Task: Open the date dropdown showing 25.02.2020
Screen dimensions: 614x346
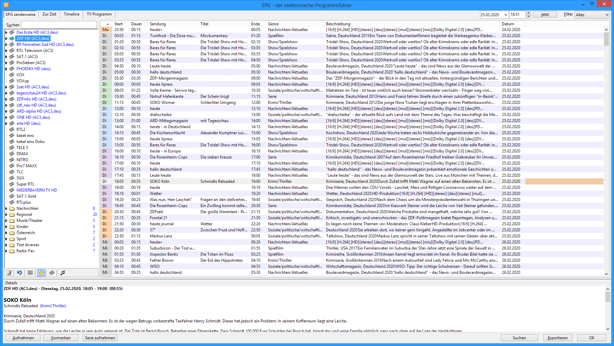Action: (x=505, y=15)
